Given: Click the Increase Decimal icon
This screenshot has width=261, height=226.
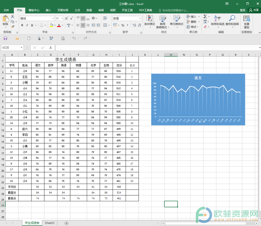Looking at the screenshot, I should pos(134,25).
